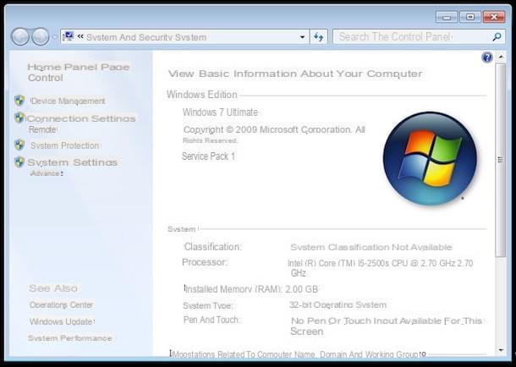Screen dimensions: 516x367
Task: Click the Classification label
Action: (x=212, y=247)
